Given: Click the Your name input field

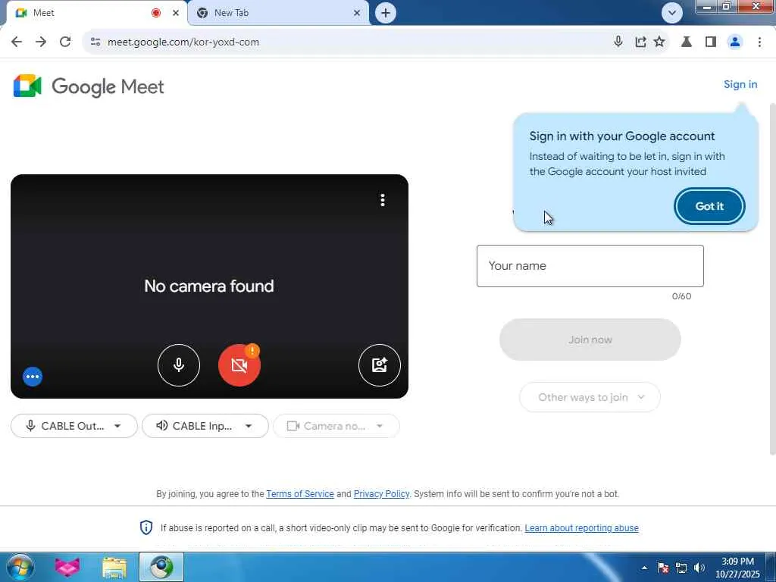Looking at the screenshot, I should point(590,266).
